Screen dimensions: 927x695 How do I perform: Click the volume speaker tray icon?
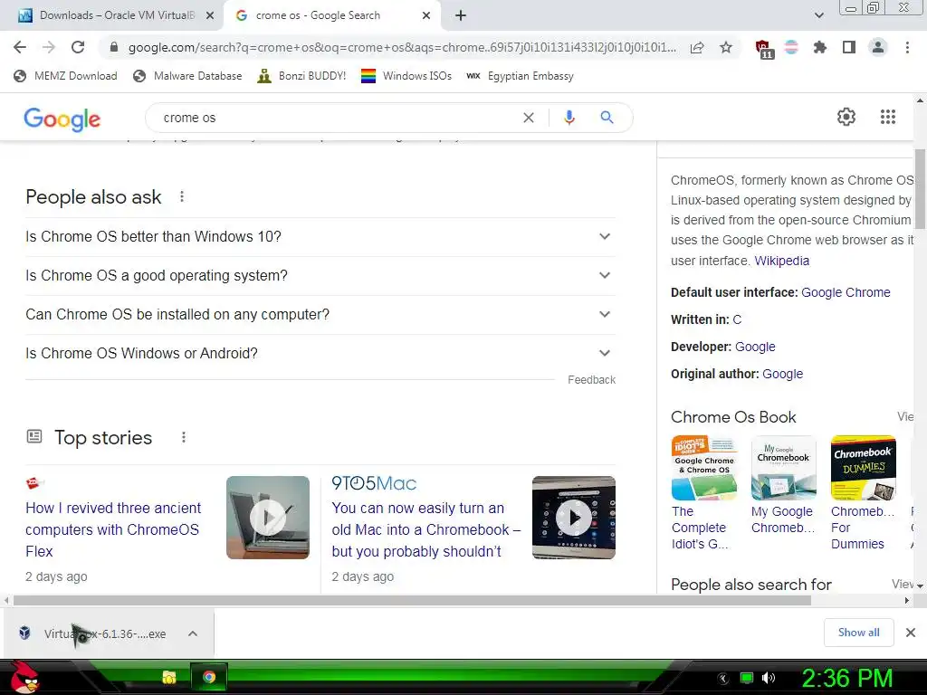click(x=769, y=678)
